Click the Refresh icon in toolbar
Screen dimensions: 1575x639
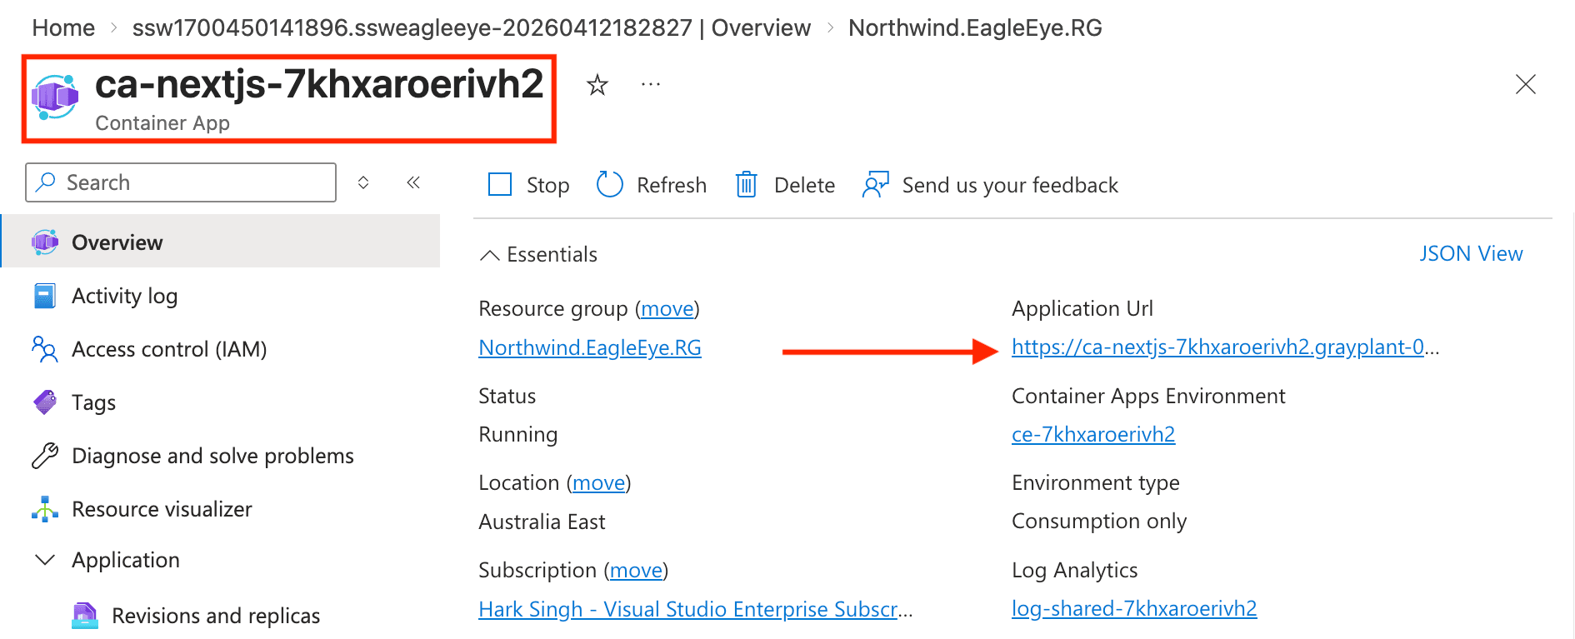tap(610, 185)
